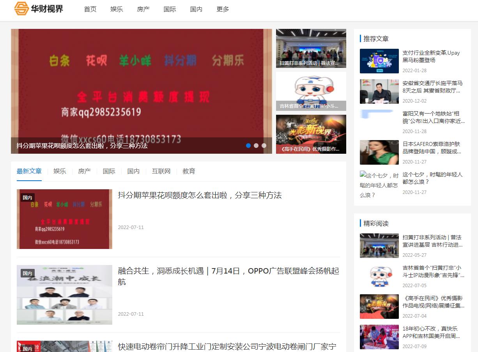The height and width of the screenshot is (352, 478).
Task: Click the broken image placeholder for 这个七夕
Action: (x=379, y=185)
